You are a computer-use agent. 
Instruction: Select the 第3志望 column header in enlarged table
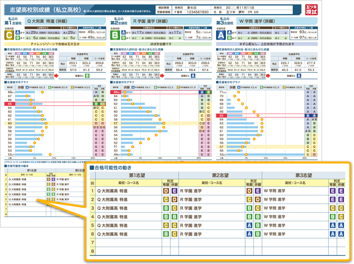[x=304, y=175]
